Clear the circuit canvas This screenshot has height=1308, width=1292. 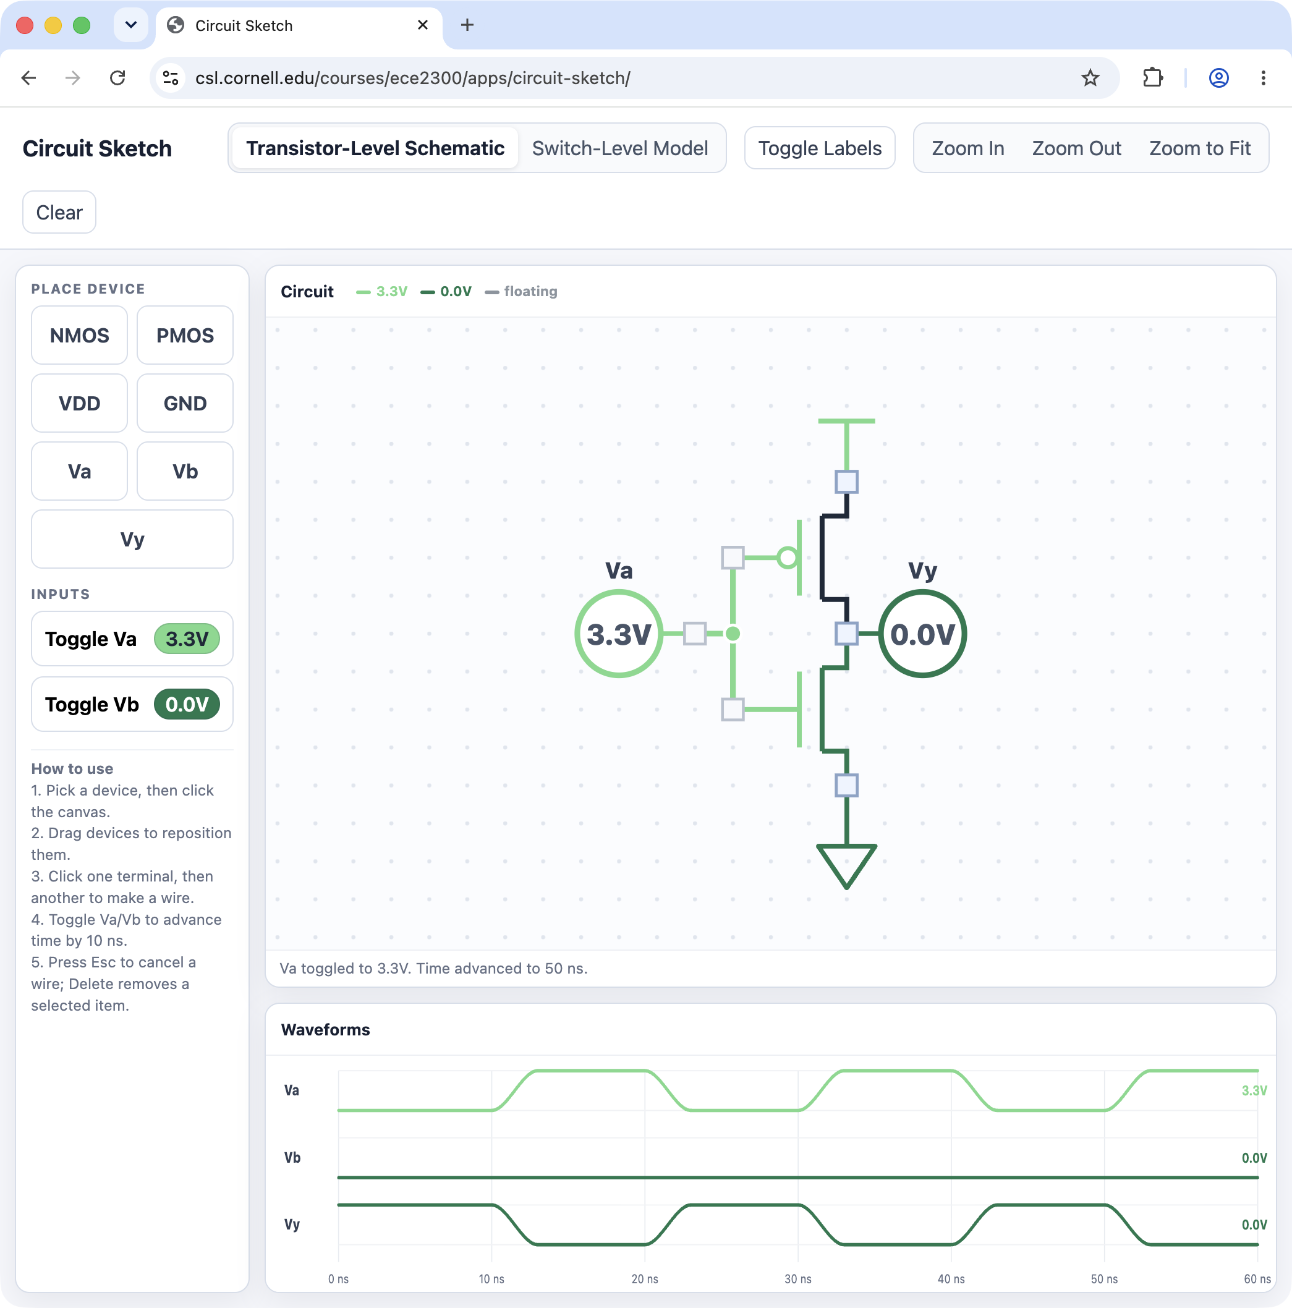(x=59, y=213)
